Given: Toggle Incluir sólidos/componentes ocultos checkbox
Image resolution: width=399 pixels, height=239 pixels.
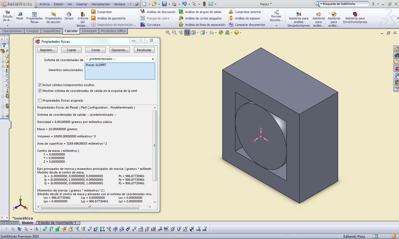Looking at the screenshot, I should pos(40,85).
